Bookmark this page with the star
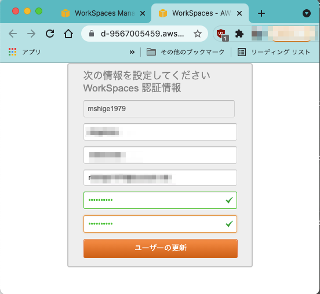This screenshot has width=320, height=294. 198,34
